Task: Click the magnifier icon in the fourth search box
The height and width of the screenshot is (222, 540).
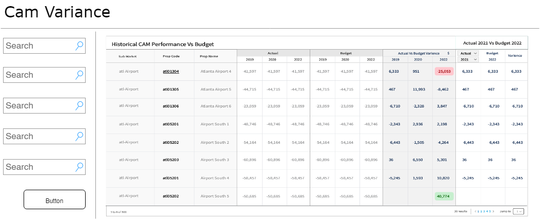Action: (x=79, y=136)
